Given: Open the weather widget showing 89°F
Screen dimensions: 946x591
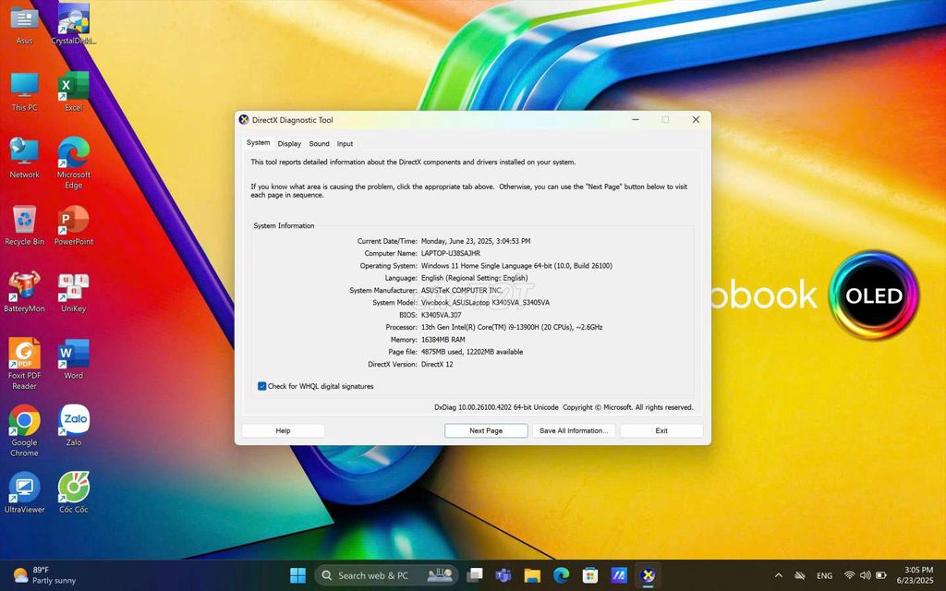Looking at the screenshot, I should click(x=45, y=575).
